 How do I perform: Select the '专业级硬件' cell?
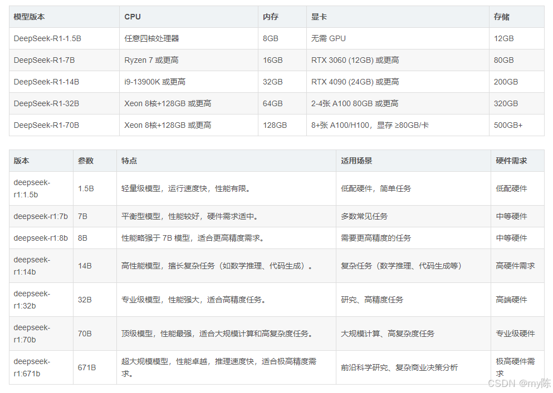point(518,334)
